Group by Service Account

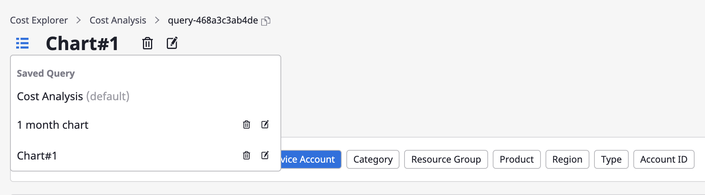[x=311, y=159]
